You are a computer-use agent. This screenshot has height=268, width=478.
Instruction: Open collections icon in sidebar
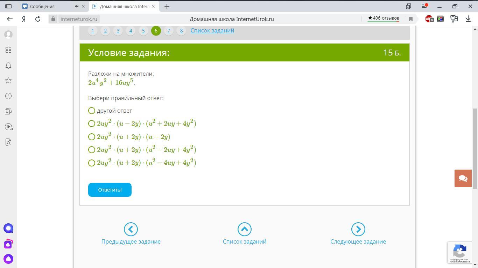pyautogui.click(x=8, y=111)
